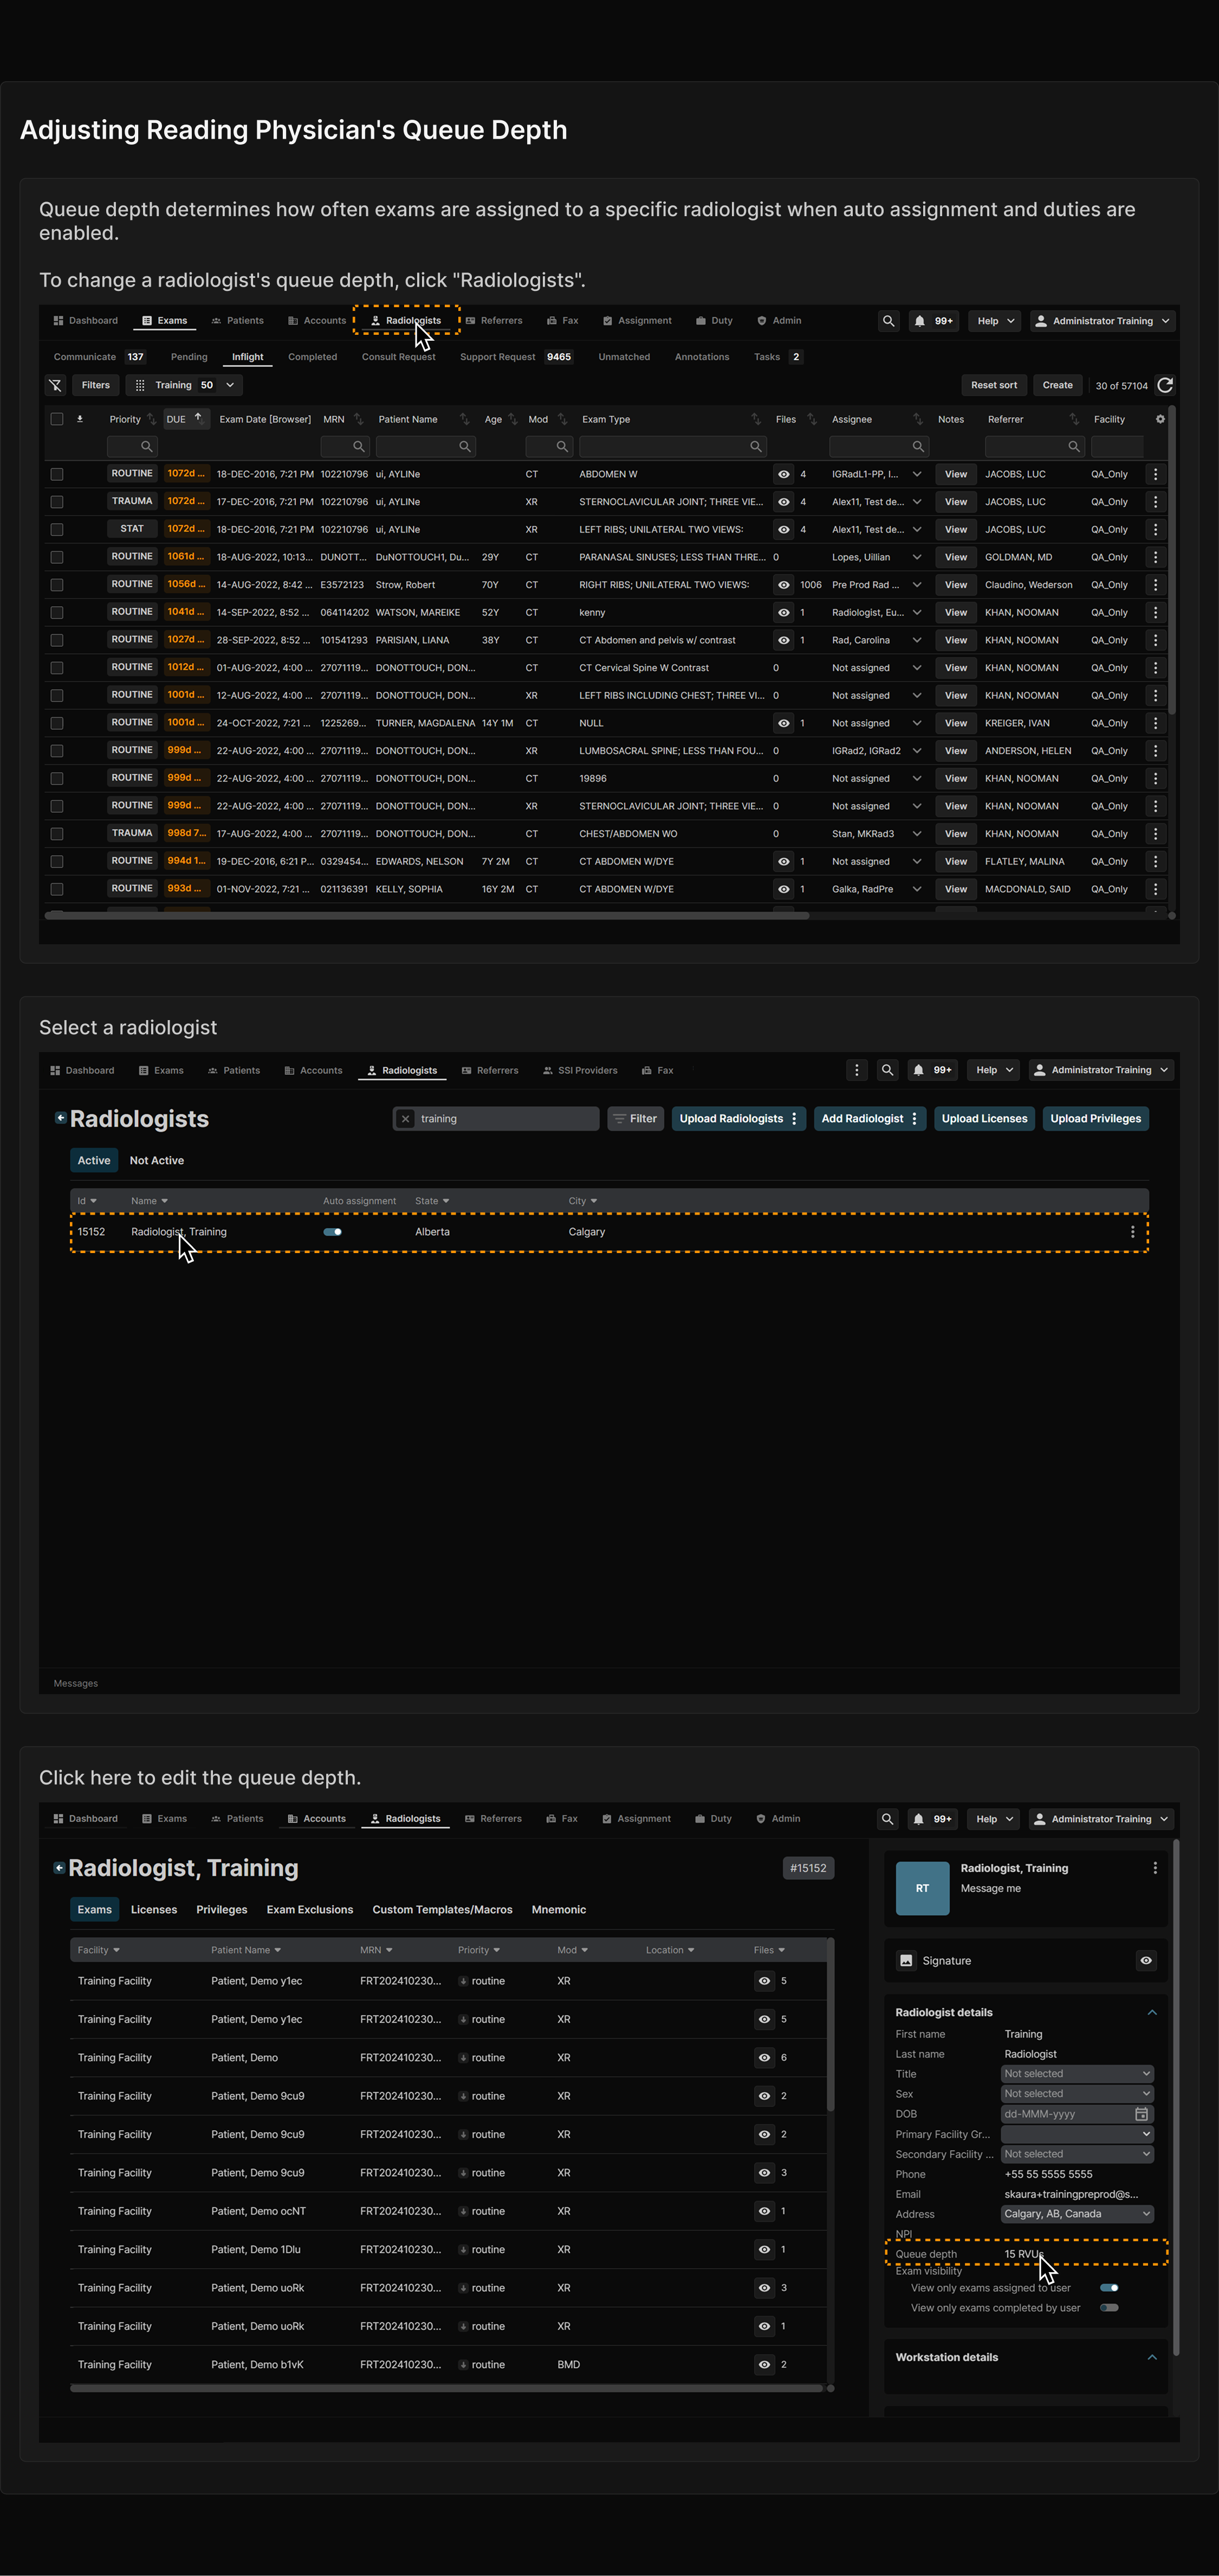
Task: Check the box for the TRAUMA 17-DEC-2016 exam row
Action: coord(57,502)
